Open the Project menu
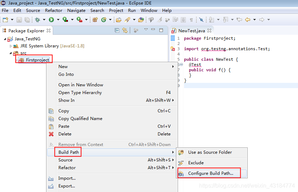298x192 pixels. 116,11
